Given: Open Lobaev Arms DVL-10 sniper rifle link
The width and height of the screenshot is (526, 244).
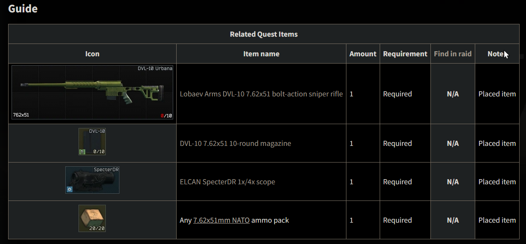Looking at the screenshot, I should point(261,94).
